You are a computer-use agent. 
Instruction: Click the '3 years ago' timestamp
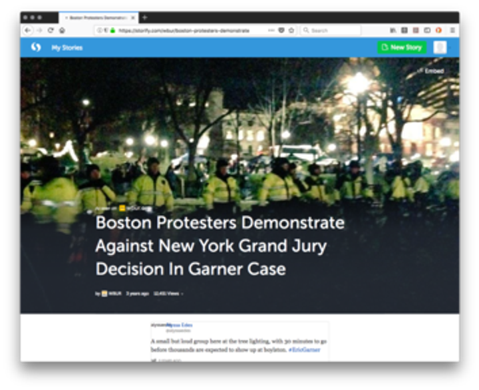(138, 293)
